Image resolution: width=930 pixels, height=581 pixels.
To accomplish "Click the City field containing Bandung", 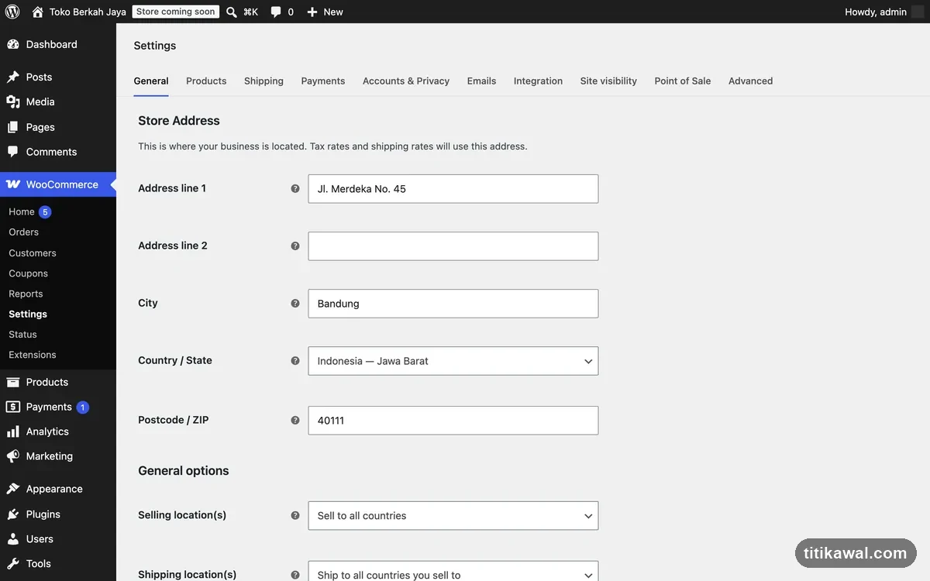I will click(453, 304).
